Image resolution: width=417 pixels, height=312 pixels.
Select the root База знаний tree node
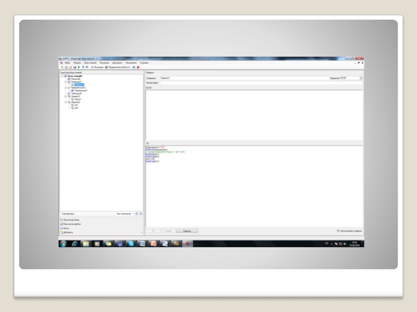[x=75, y=76]
